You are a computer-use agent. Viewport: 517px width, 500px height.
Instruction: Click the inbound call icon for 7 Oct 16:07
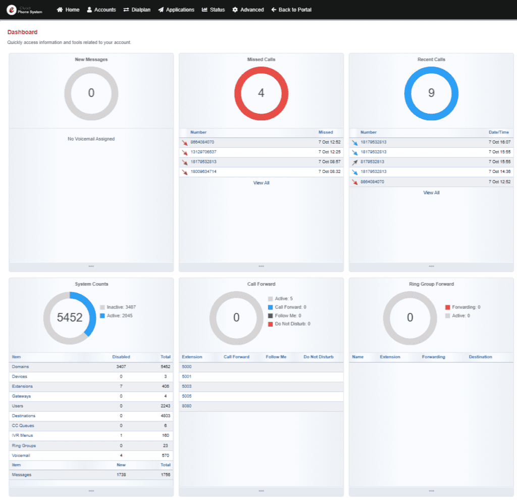click(355, 143)
